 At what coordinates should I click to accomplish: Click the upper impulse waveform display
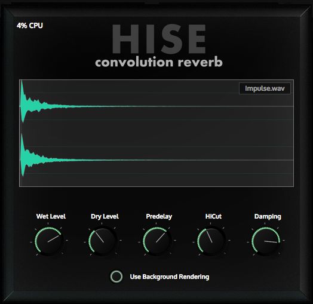(x=156, y=106)
